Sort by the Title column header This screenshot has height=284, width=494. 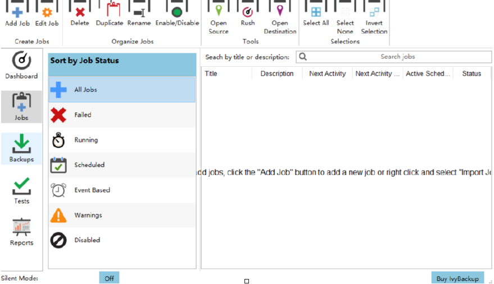227,74
